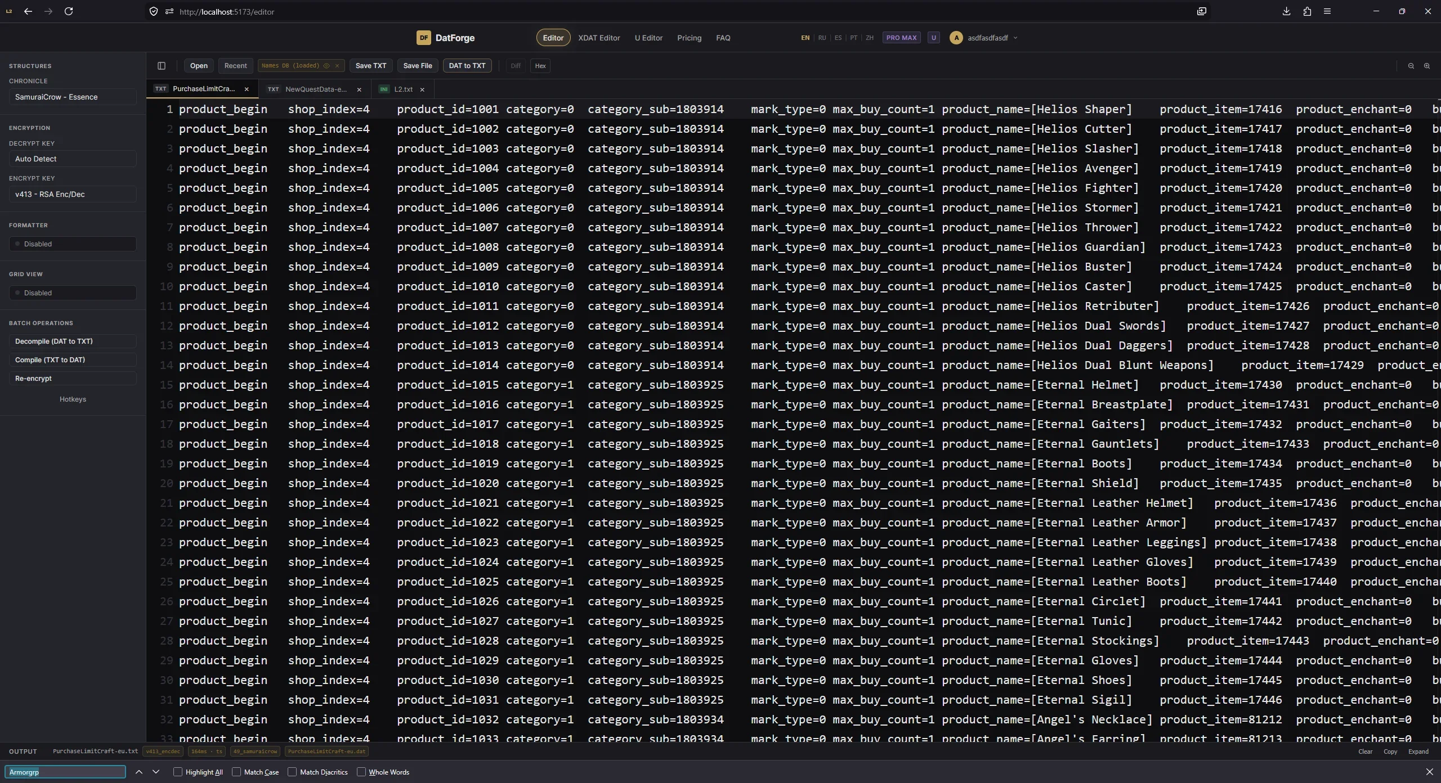The image size is (1441, 783).
Task: Go to the Pricing page
Action: [x=689, y=38]
